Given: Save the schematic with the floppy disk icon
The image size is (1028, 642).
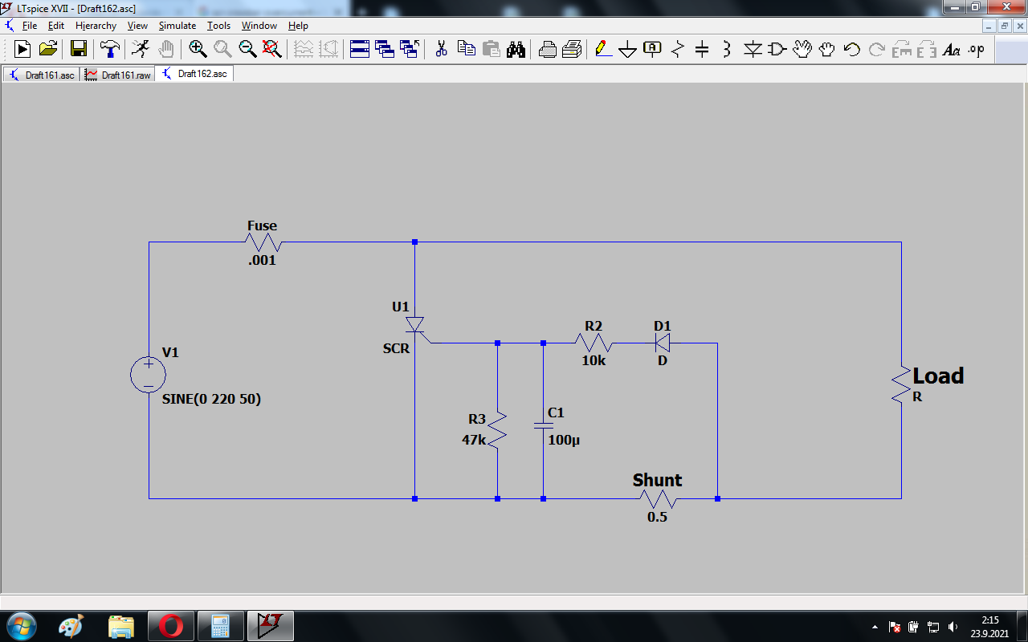Looking at the screenshot, I should [79, 49].
